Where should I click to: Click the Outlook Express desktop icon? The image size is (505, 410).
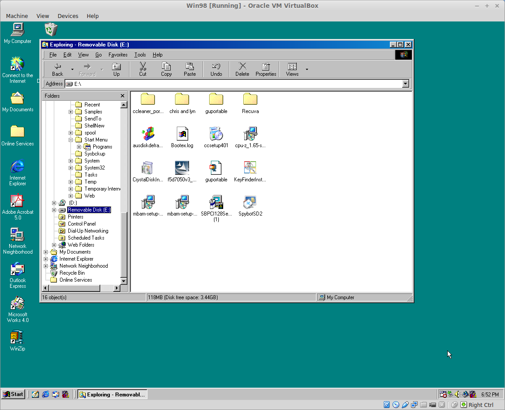click(x=18, y=275)
